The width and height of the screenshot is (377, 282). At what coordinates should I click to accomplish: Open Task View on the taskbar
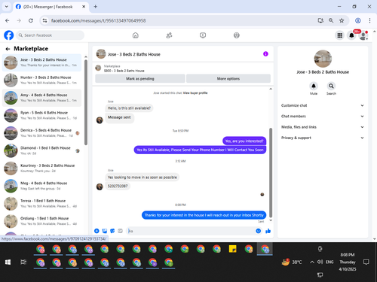(x=23, y=262)
